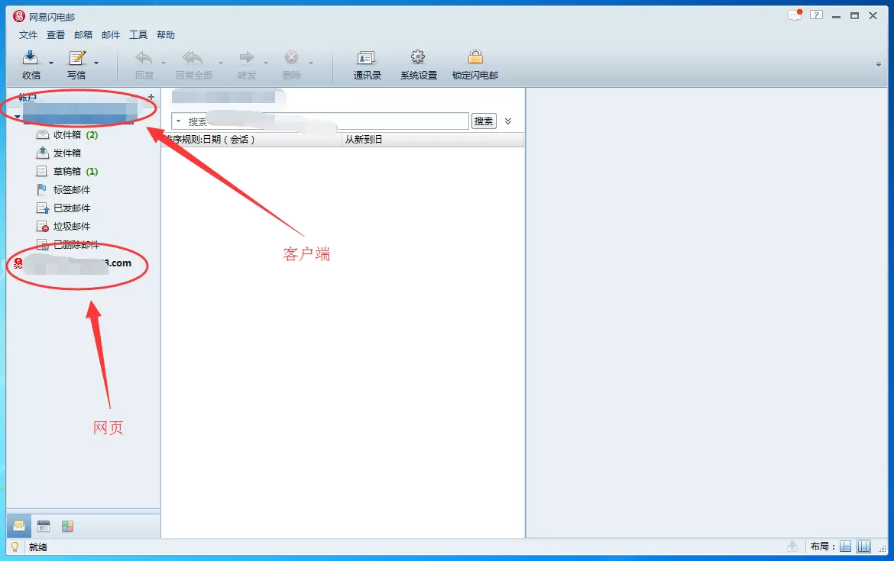Click the 锁定闪电邮 lock icon
The width and height of the screenshot is (894, 561).
tap(475, 57)
